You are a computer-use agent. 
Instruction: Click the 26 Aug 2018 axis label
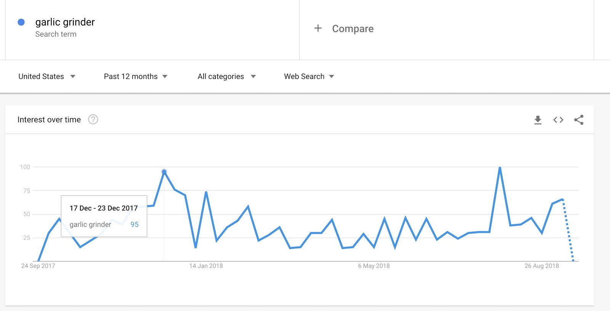[x=541, y=266]
